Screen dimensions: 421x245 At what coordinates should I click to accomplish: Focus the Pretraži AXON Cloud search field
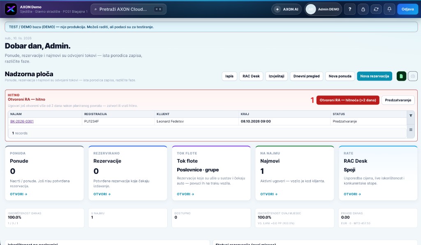tap(128, 9)
